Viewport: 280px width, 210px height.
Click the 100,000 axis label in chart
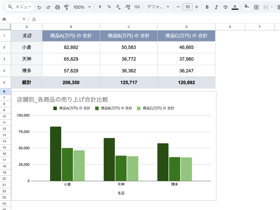[23, 115]
